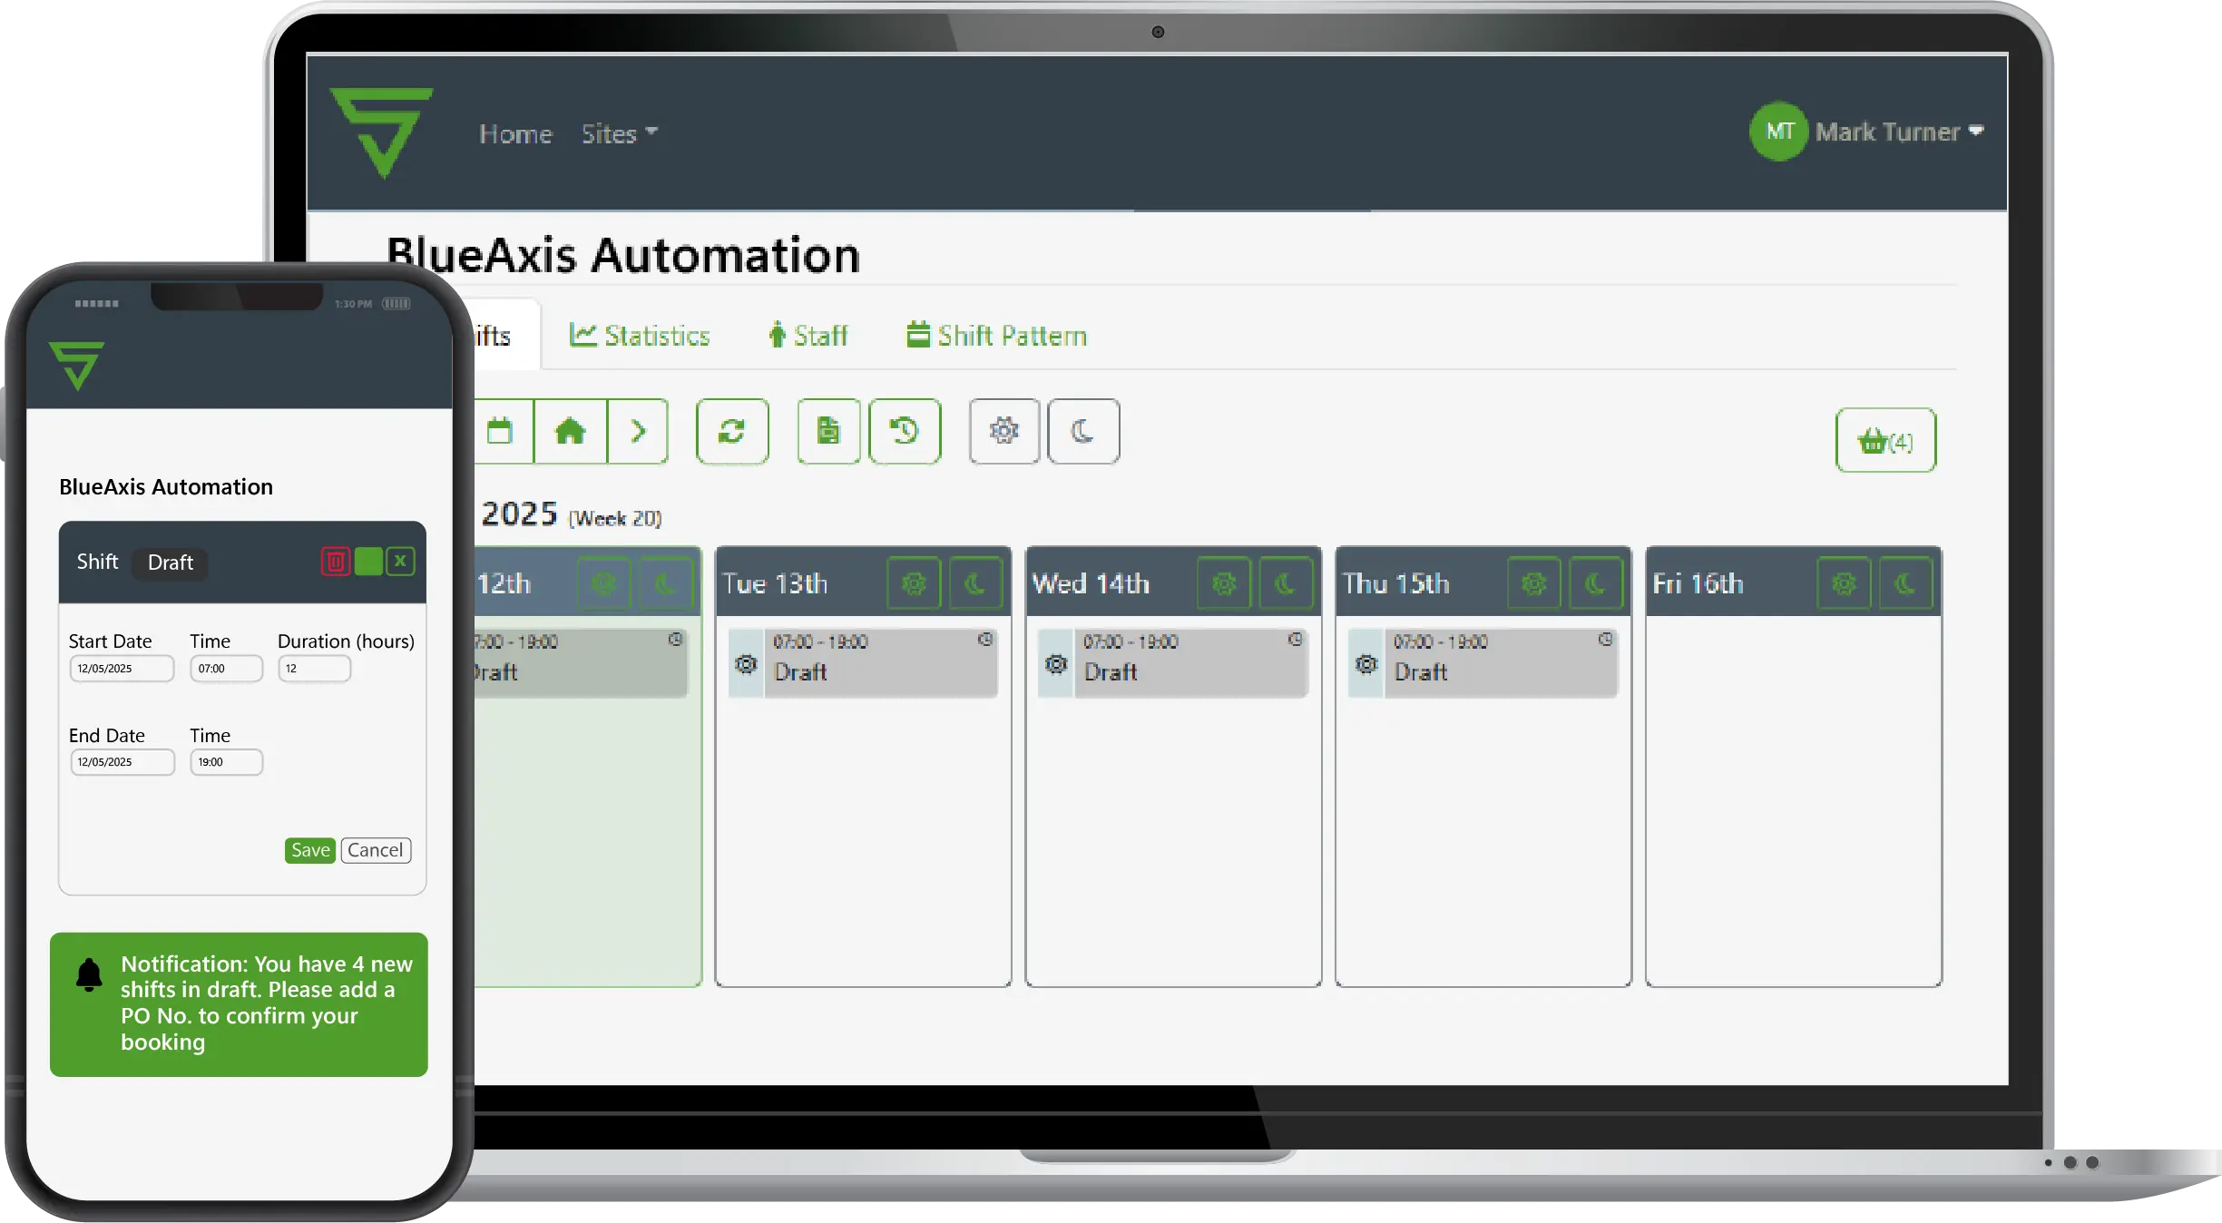Click gear icon on Tue 13th draft shift

pyautogui.click(x=746, y=664)
